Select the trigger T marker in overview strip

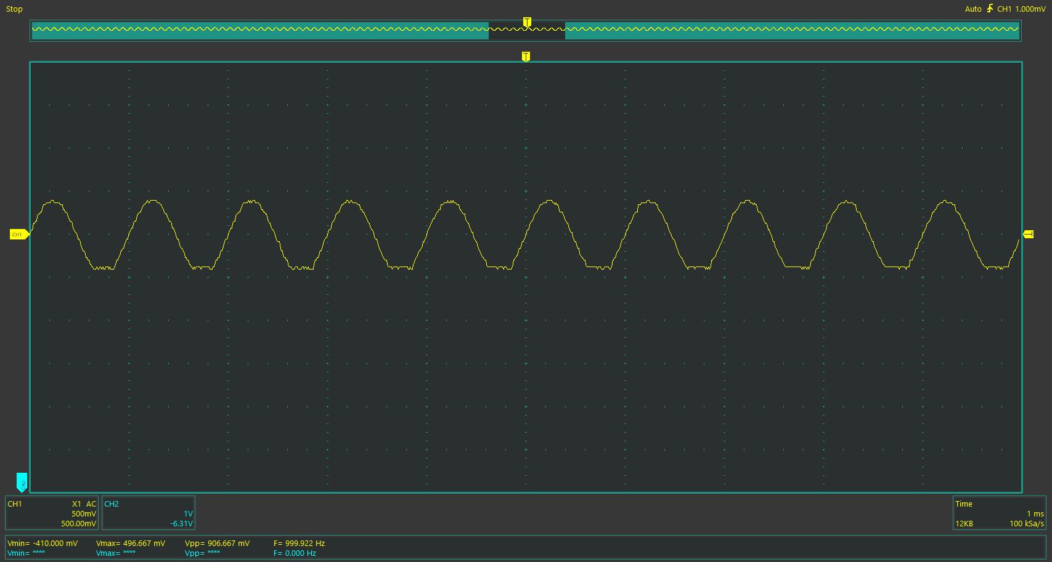527,22
